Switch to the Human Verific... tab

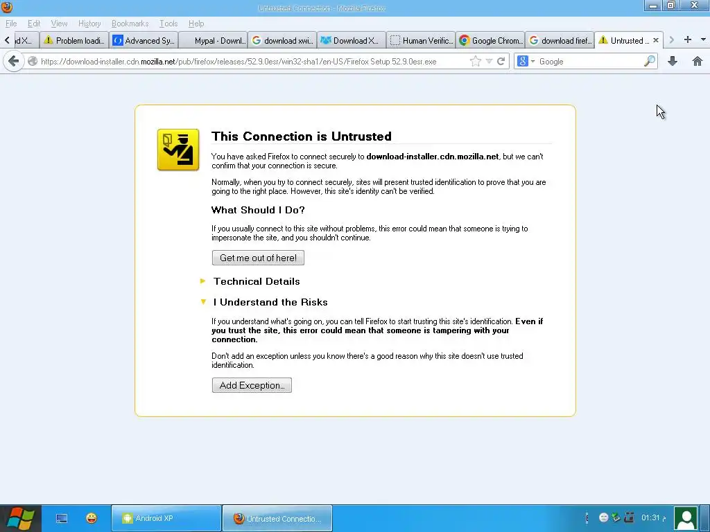coord(422,40)
